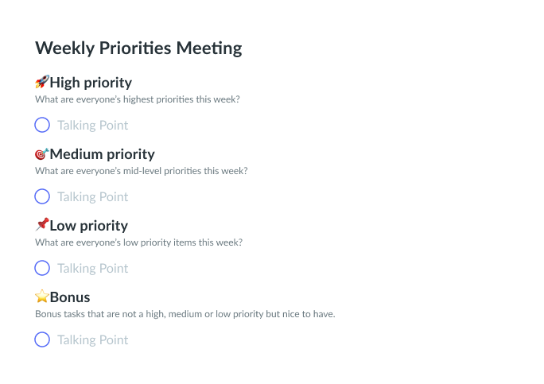Click the Talking Point field under High priority
The image size is (544, 384).
pos(92,125)
